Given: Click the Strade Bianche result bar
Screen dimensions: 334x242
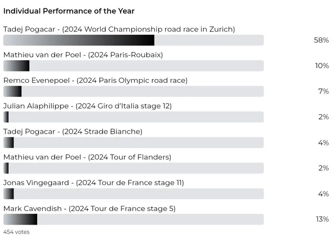Looking at the screenshot, I should [x=133, y=142].
